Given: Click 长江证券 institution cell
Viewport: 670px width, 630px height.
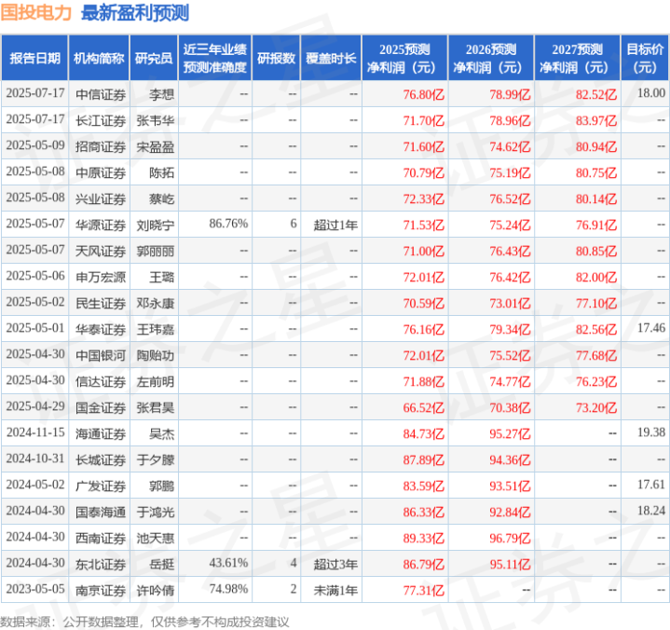Looking at the screenshot, I should point(101,120).
